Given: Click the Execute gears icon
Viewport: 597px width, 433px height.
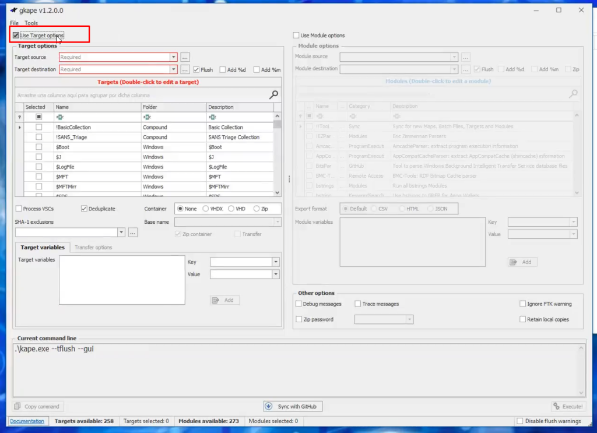Looking at the screenshot, I should tap(556, 406).
